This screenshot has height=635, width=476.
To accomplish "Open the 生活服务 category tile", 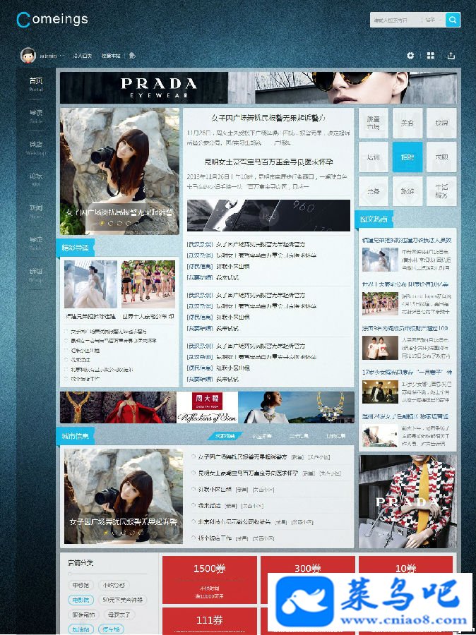I will click(x=441, y=190).
